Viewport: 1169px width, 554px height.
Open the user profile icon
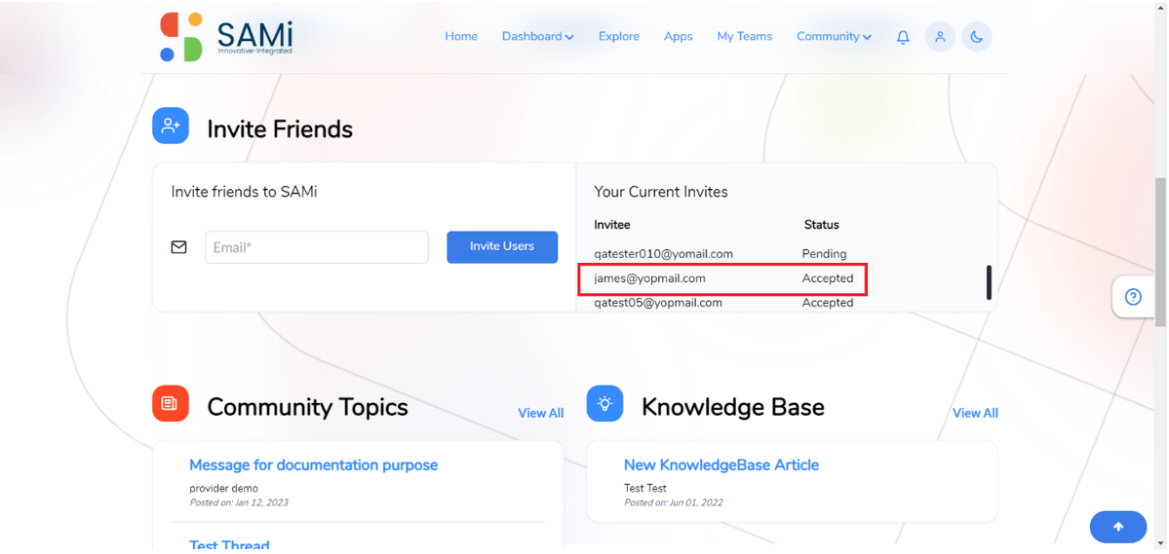pyautogui.click(x=940, y=36)
